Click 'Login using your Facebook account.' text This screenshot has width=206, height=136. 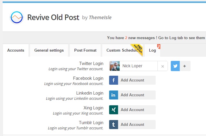pyautogui.click(x=74, y=84)
